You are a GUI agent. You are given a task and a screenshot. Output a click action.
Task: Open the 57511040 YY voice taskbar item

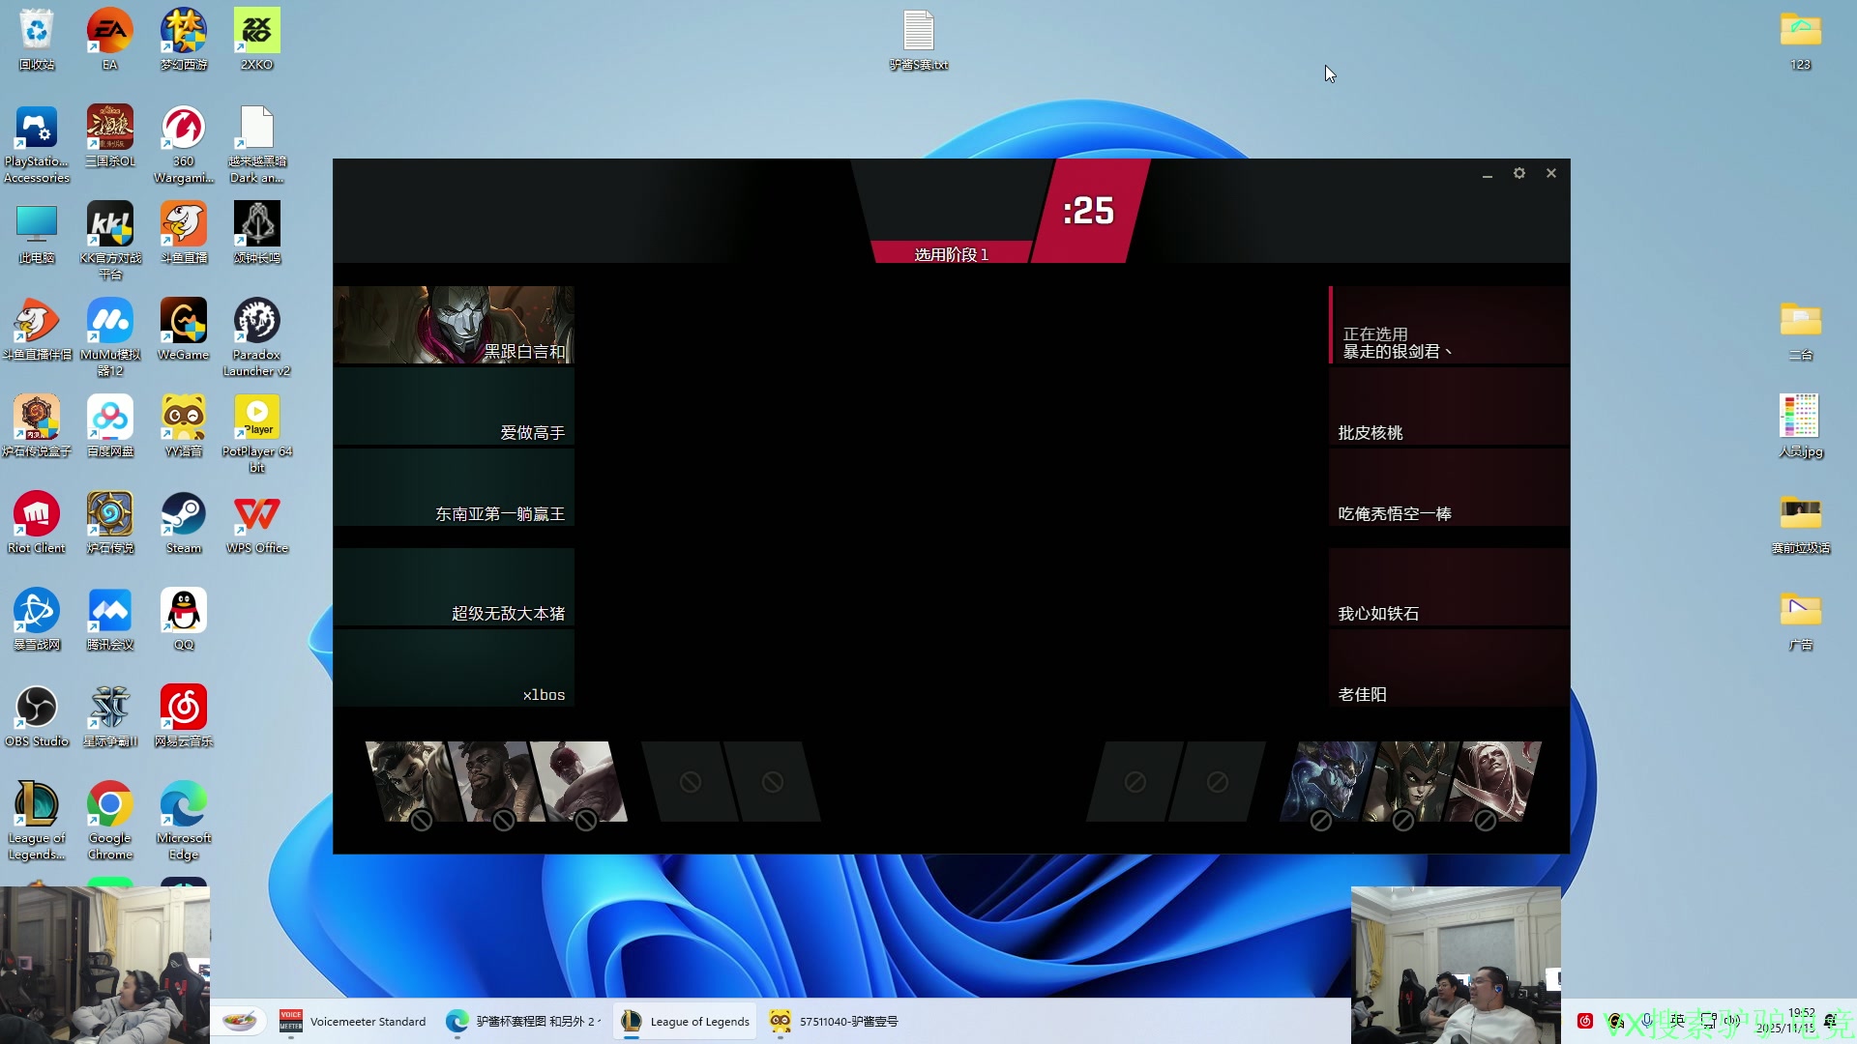(834, 1021)
